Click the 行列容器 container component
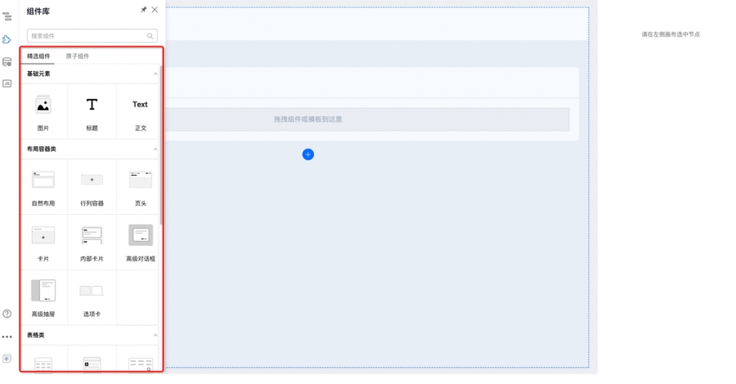 [x=92, y=186]
